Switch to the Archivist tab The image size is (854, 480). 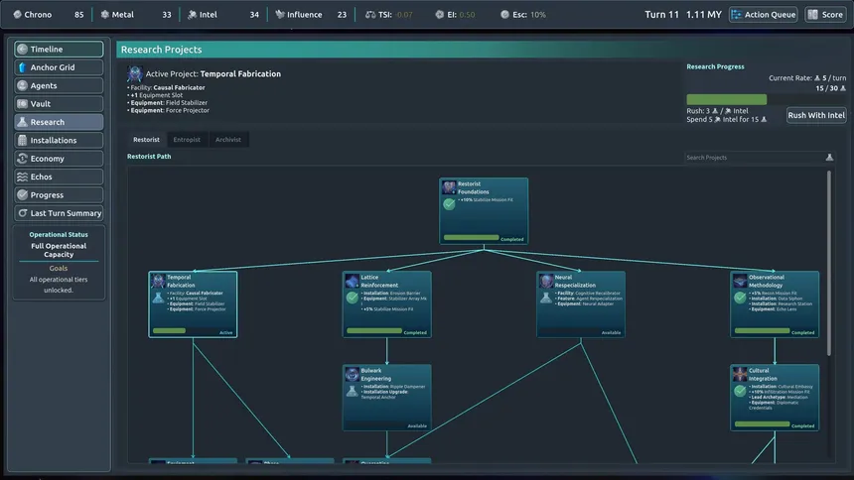[x=228, y=140]
